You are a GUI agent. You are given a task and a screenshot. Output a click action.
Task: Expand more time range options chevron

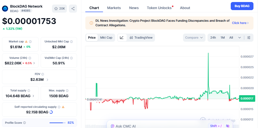point(240,38)
